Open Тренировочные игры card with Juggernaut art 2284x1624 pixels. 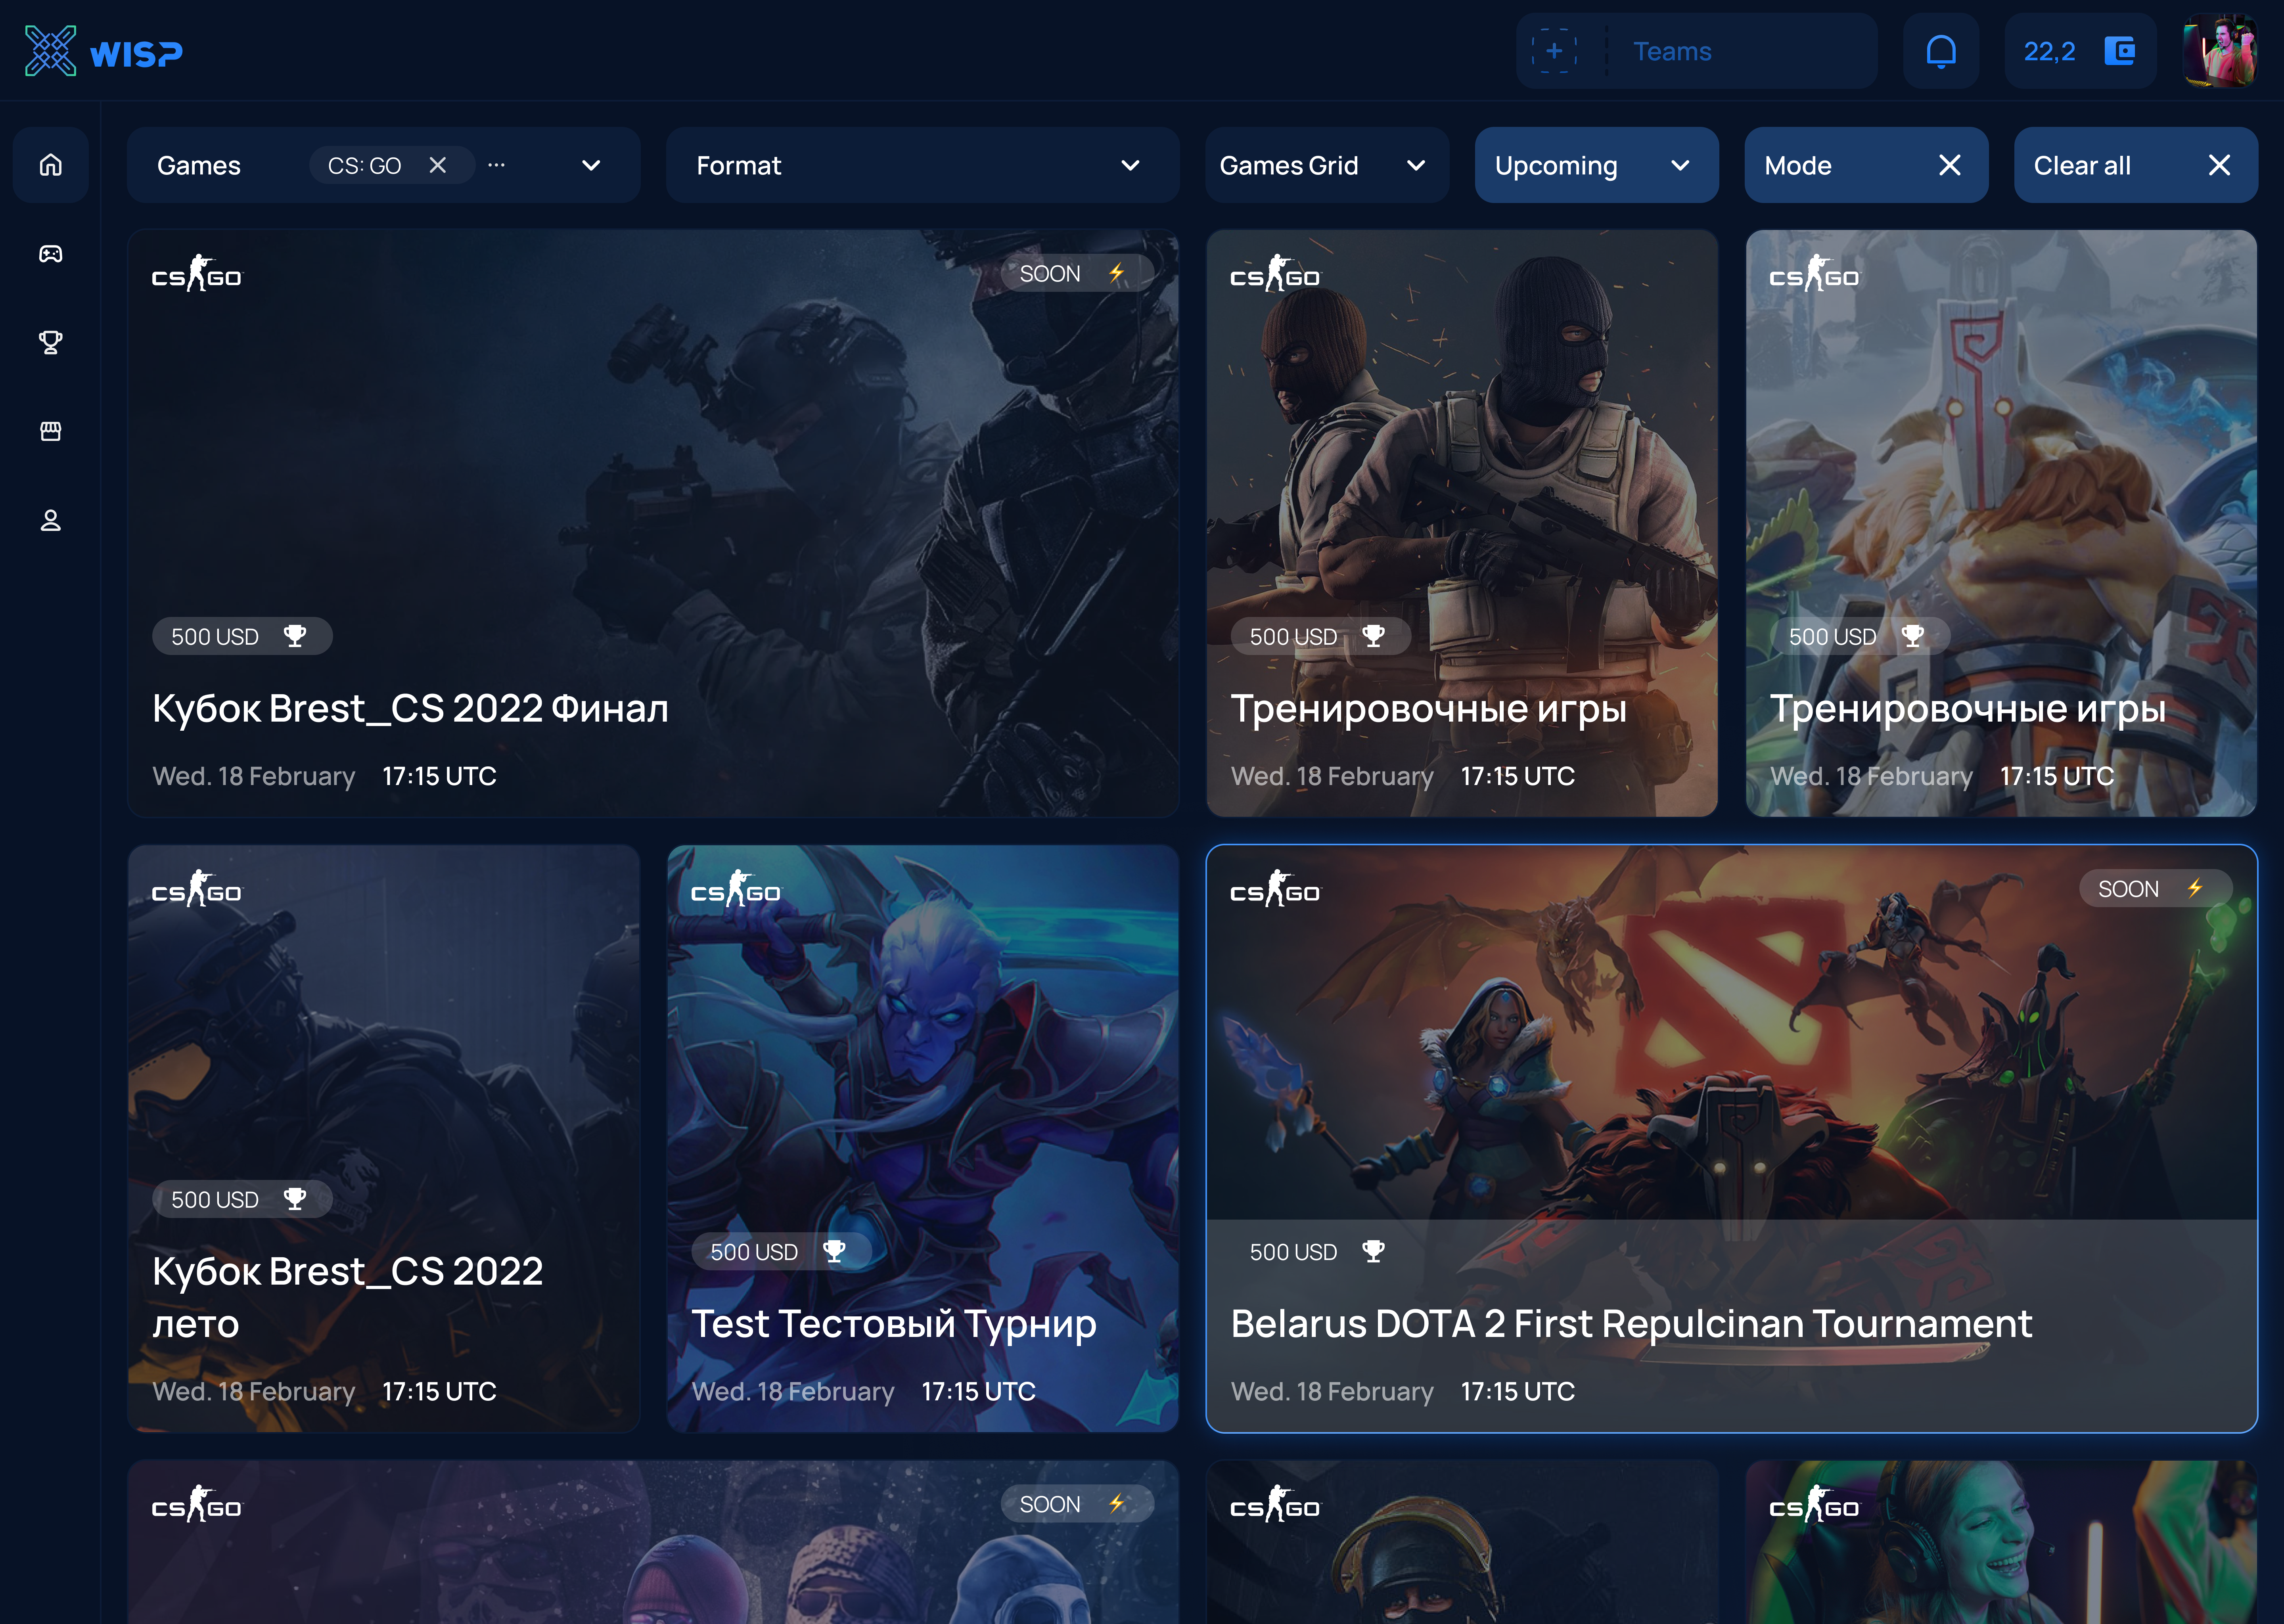[2001, 523]
